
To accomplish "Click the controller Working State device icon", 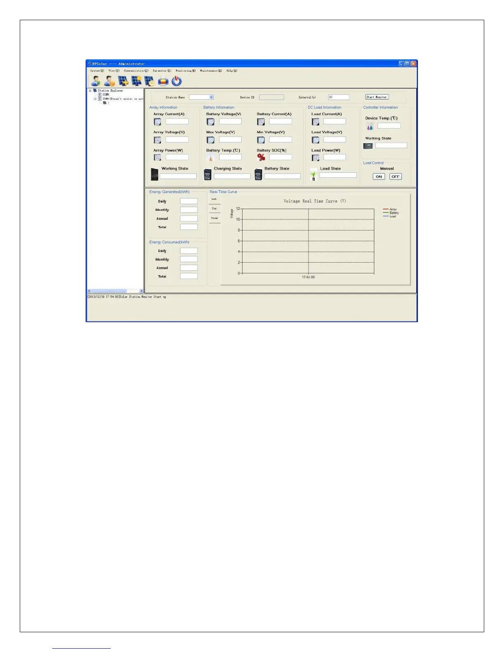I will click(368, 146).
